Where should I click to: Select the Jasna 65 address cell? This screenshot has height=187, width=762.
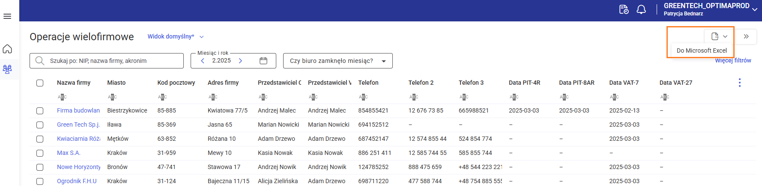pos(220,125)
